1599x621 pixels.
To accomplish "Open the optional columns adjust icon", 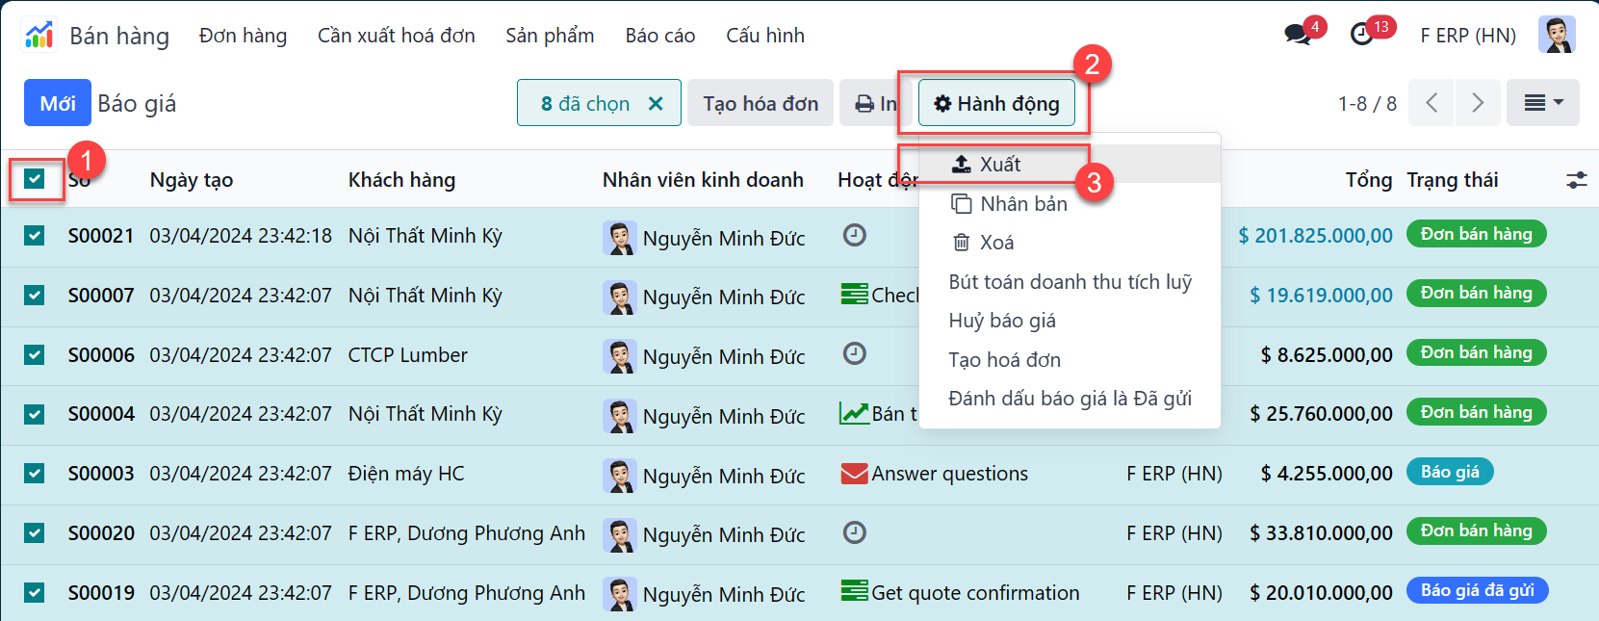I will 1576,180.
